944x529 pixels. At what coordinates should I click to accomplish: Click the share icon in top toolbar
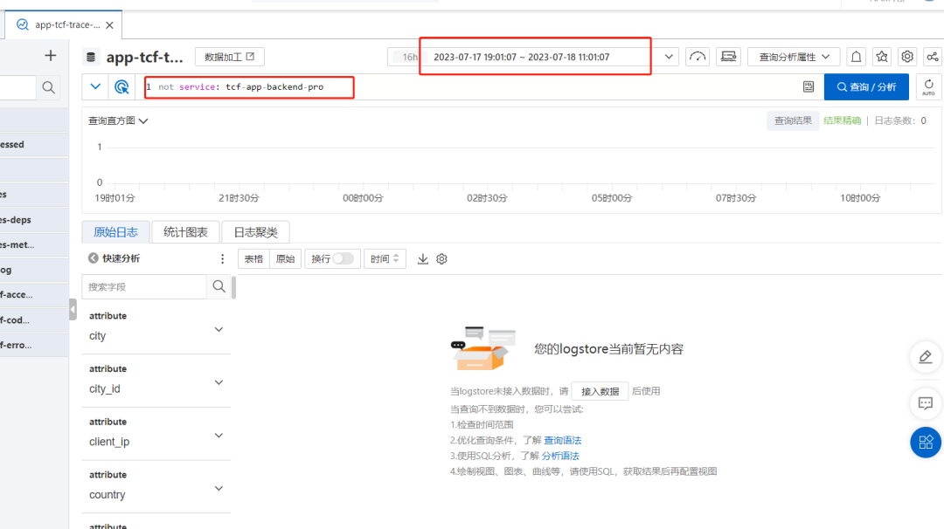tap(933, 57)
